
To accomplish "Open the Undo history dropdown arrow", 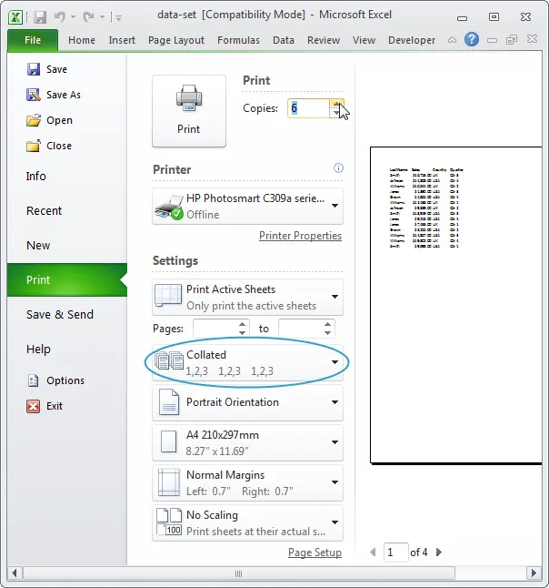I will [73, 17].
